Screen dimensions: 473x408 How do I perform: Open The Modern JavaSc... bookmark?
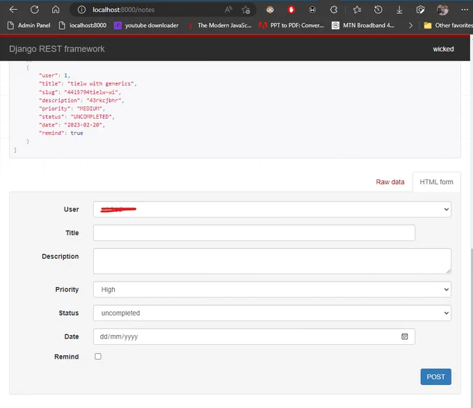pos(220,25)
